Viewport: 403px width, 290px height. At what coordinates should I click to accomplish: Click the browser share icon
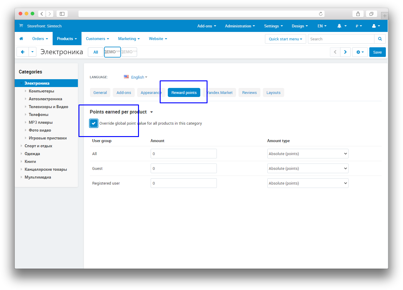point(358,14)
